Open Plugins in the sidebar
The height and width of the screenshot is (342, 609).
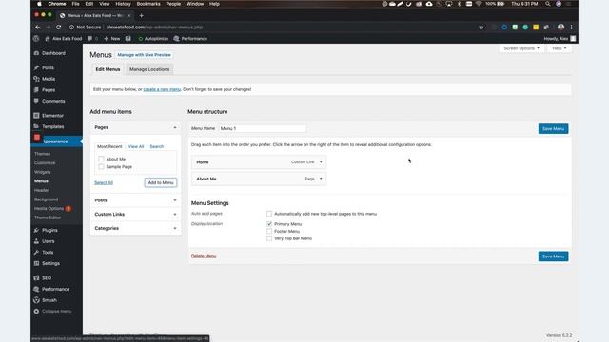point(49,230)
